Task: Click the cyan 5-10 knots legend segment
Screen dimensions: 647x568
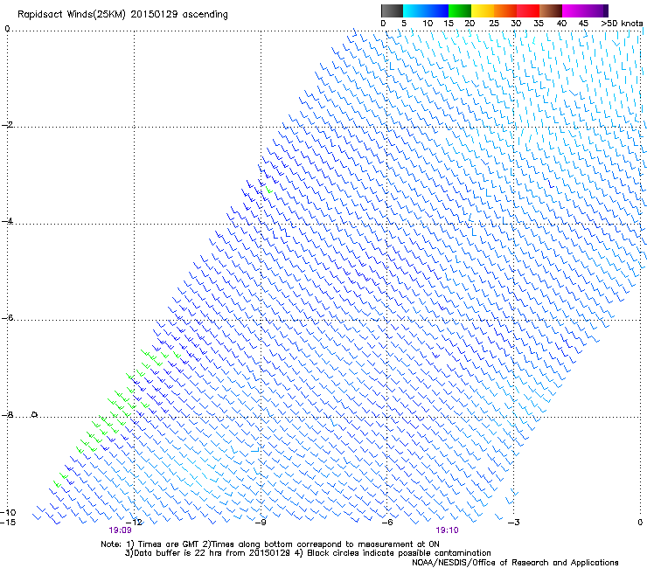Action: pyautogui.click(x=414, y=10)
